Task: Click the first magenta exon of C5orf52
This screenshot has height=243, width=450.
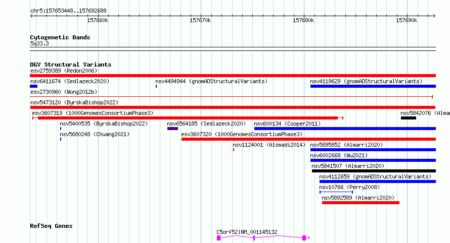Action: [219, 238]
